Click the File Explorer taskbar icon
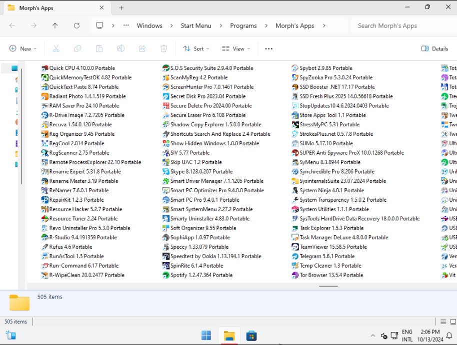This screenshot has height=345, width=457. pos(229,336)
